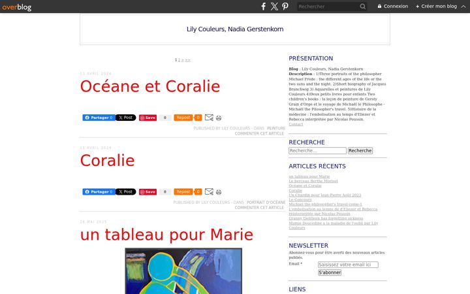
Task: Email-share icon for Coralie article
Action: (209, 191)
